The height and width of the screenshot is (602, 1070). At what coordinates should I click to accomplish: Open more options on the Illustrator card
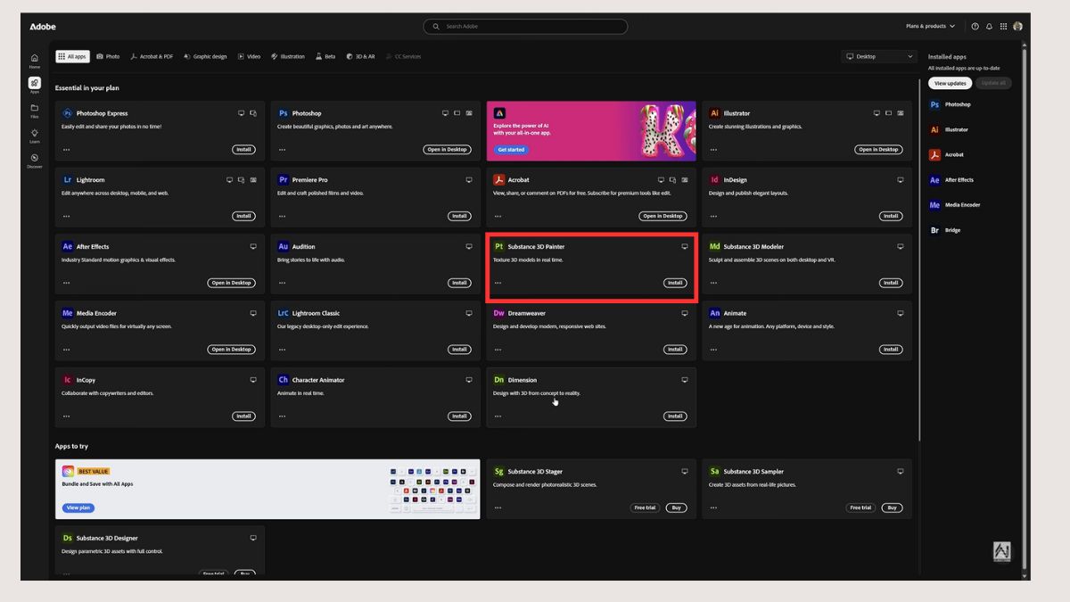pyautogui.click(x=713, y=150)
